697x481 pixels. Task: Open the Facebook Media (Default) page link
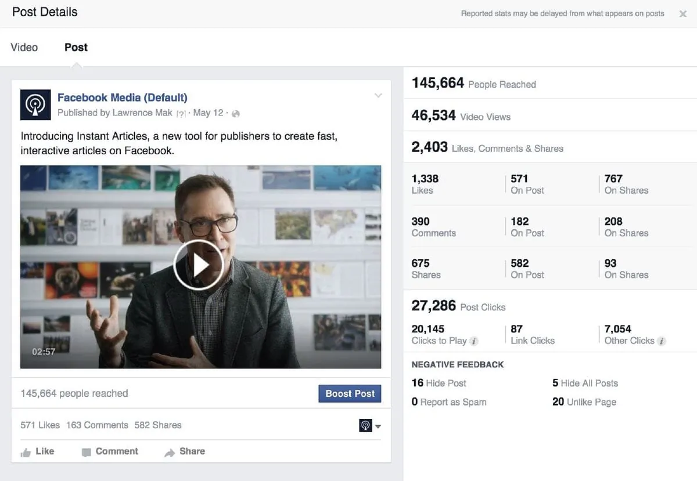coord(122,97)
